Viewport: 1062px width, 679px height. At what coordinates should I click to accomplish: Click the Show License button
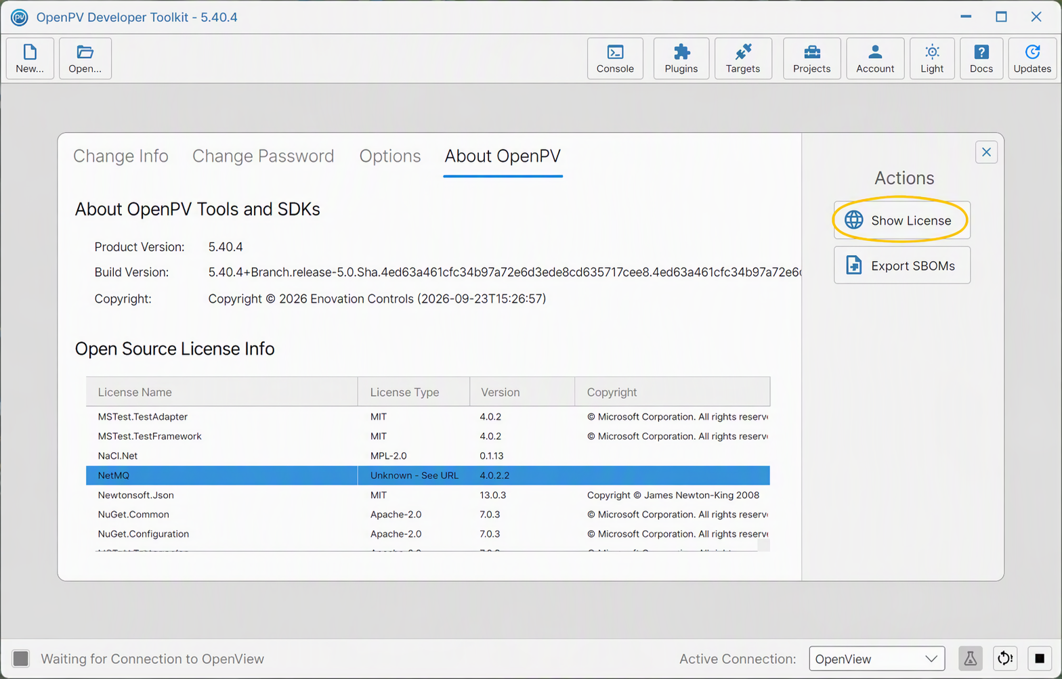pyautogui.click(x=901, y=220)
